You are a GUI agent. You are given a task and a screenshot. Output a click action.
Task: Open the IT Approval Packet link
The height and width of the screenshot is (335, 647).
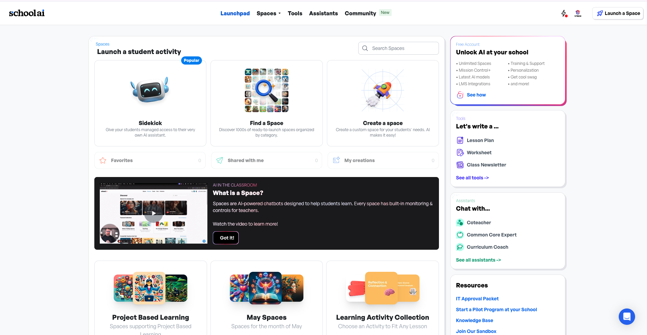477,299
